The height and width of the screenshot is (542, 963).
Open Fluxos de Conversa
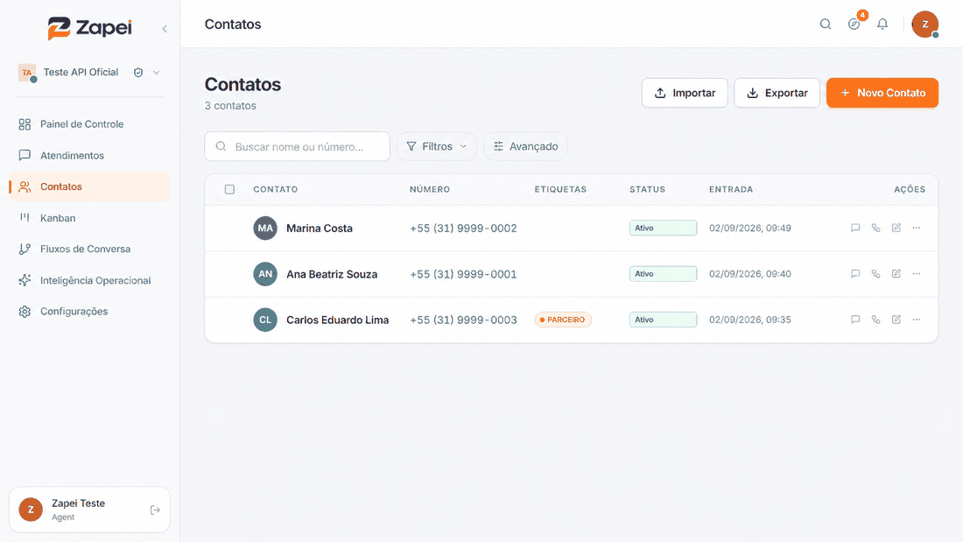click(89, 249)
